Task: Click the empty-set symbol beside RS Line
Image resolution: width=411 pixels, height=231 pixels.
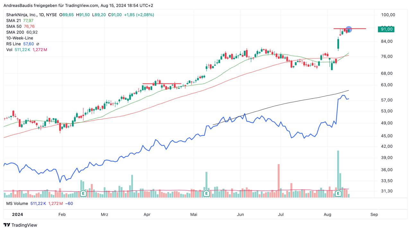Action: [x=38, y=44]
